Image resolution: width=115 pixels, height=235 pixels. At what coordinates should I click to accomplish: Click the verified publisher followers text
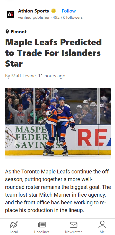[50, 18]
